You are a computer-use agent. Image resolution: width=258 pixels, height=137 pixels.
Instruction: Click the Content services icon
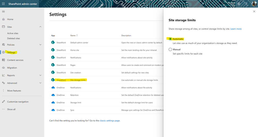click(x=3, y=60)
